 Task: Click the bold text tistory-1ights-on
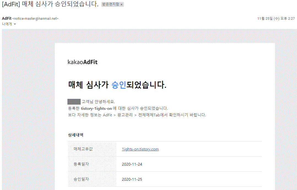point(96,108)
